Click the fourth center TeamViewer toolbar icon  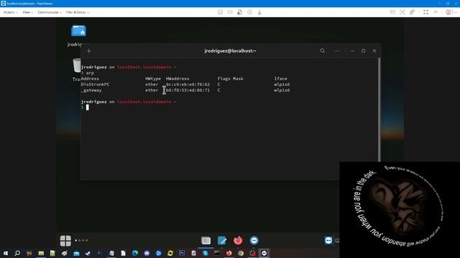tap(249, 12)
